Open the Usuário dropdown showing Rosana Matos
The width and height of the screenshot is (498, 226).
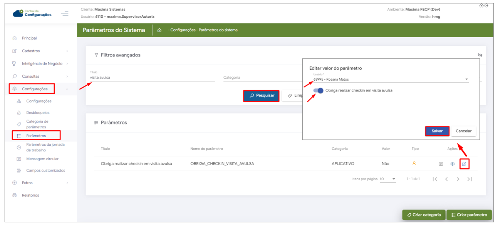(x=391, y=80)
